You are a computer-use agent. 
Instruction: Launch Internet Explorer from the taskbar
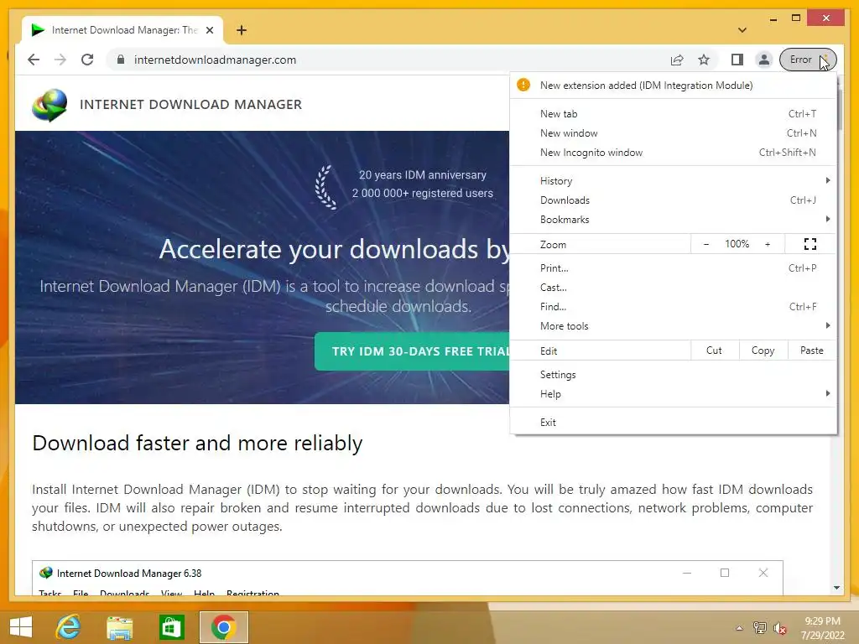point(69,627)
